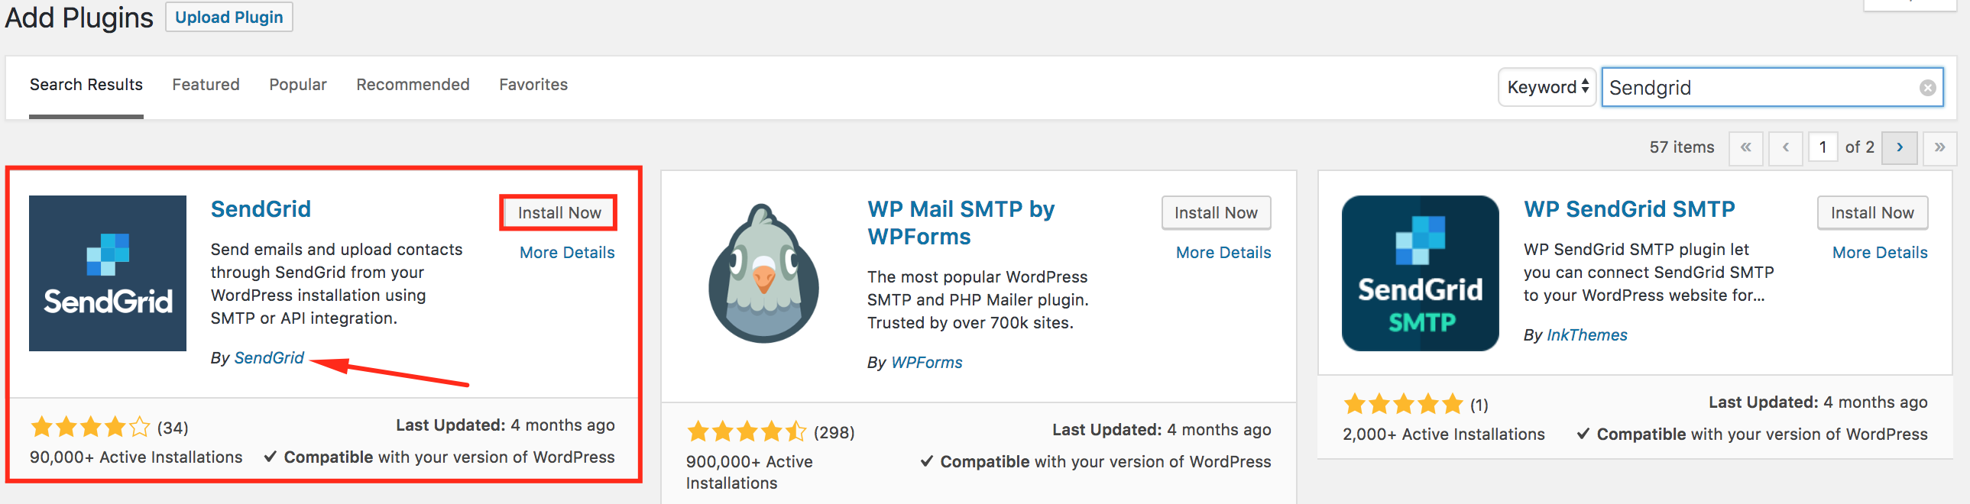This screenshot has height=504, width=1970.
Task: Show the Favorites tab
Action: (x=533, y=85)
